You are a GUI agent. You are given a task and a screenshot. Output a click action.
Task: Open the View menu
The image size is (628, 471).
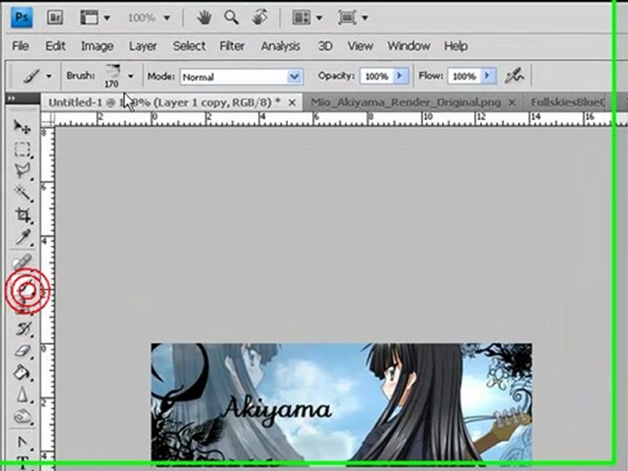[x=360, y=46]
